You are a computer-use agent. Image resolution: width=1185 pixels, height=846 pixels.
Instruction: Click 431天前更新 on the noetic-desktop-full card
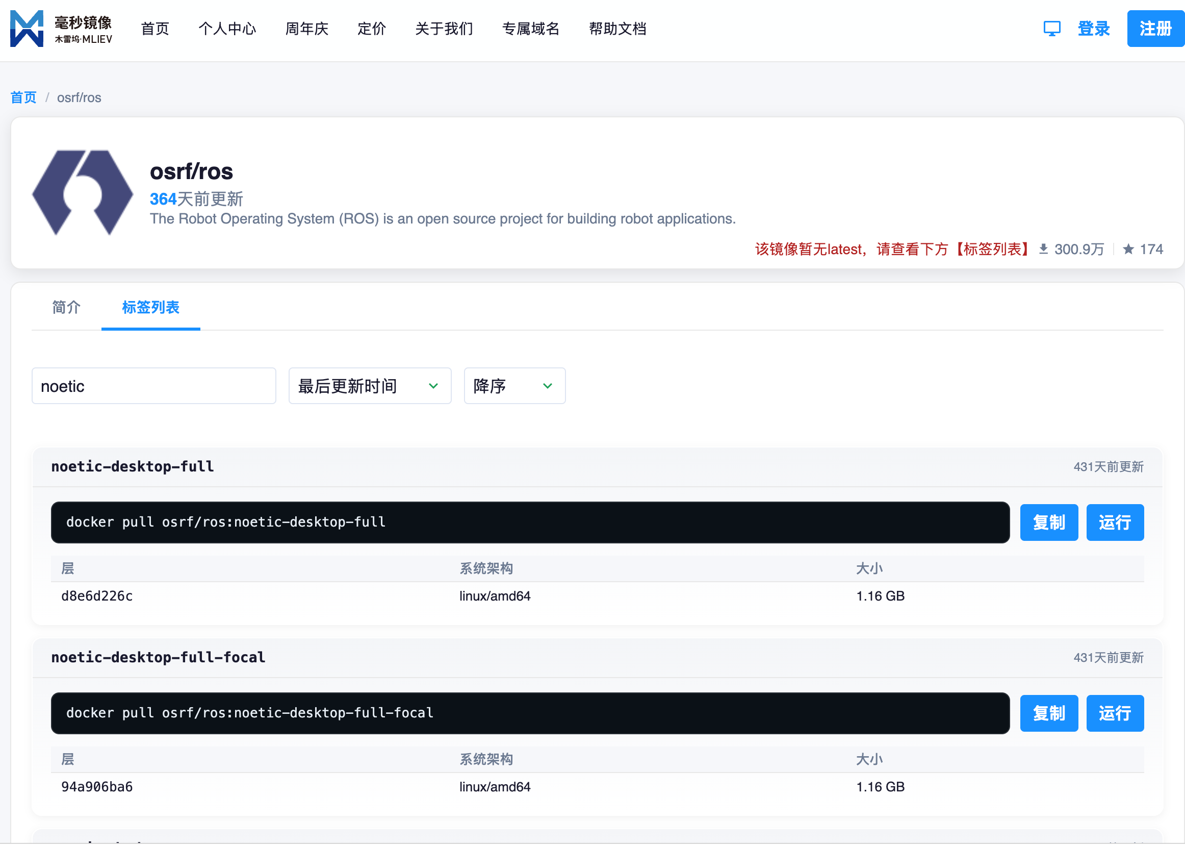(x=1109, y=467)
